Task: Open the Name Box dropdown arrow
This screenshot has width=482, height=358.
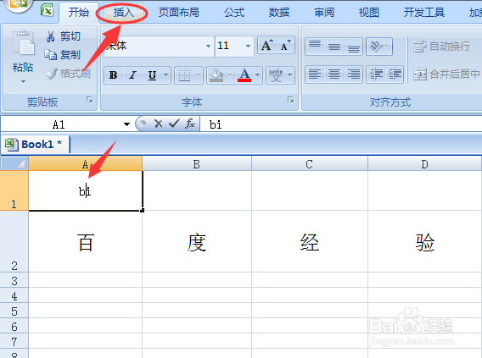Action: tap(126, 124)
